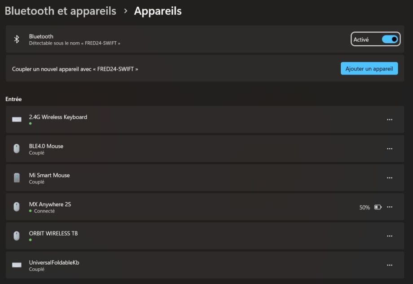Viewport: 413px width, 284px height.
Task: Click the MX Anywhere 2S mouse icon
Action: (17, 207)
